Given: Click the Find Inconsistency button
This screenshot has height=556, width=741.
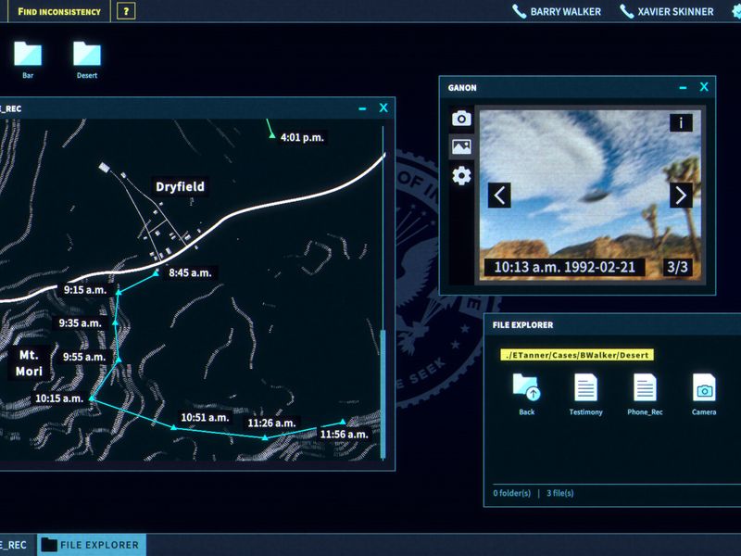Looking at the screenshot, I should click(59, 11).
